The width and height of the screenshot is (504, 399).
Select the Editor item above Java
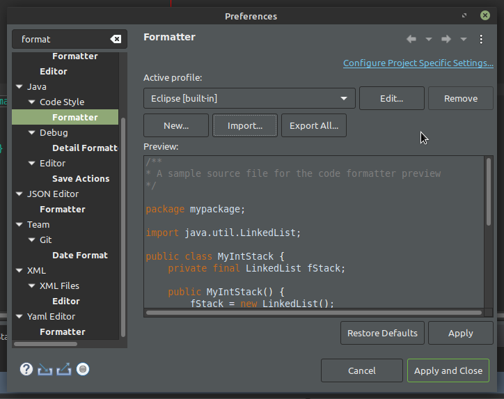54,72
